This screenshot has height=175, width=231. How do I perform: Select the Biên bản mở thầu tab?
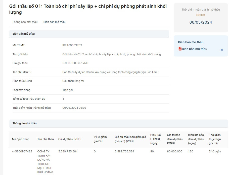54,22
